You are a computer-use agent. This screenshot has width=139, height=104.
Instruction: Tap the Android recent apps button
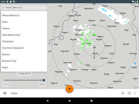pyautogui.click(x=91, y=101)
